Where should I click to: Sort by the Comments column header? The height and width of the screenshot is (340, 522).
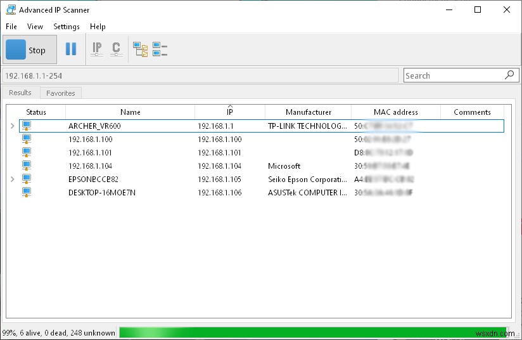(472, 112)
